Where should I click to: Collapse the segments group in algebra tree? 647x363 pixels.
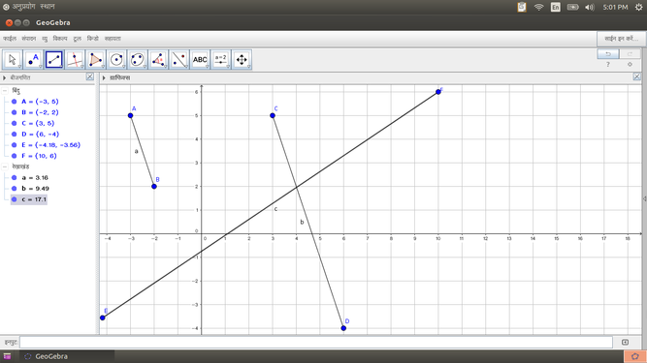pyautogui.click(x=5, y=166)
